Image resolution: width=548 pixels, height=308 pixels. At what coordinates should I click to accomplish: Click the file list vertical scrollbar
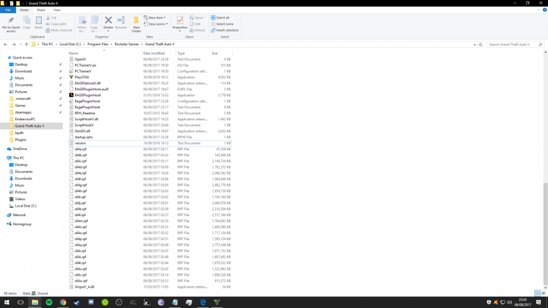[545, 234]
